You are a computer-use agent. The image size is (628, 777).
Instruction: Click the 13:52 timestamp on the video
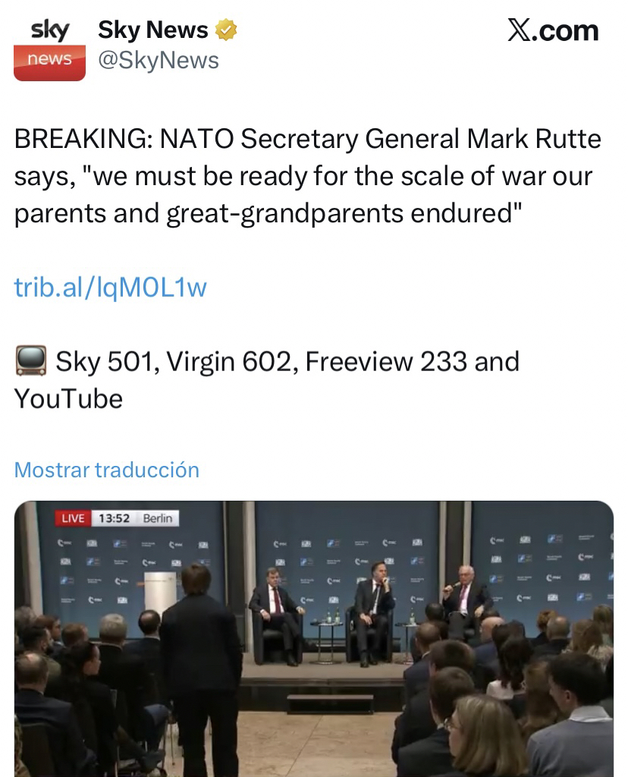115,518
